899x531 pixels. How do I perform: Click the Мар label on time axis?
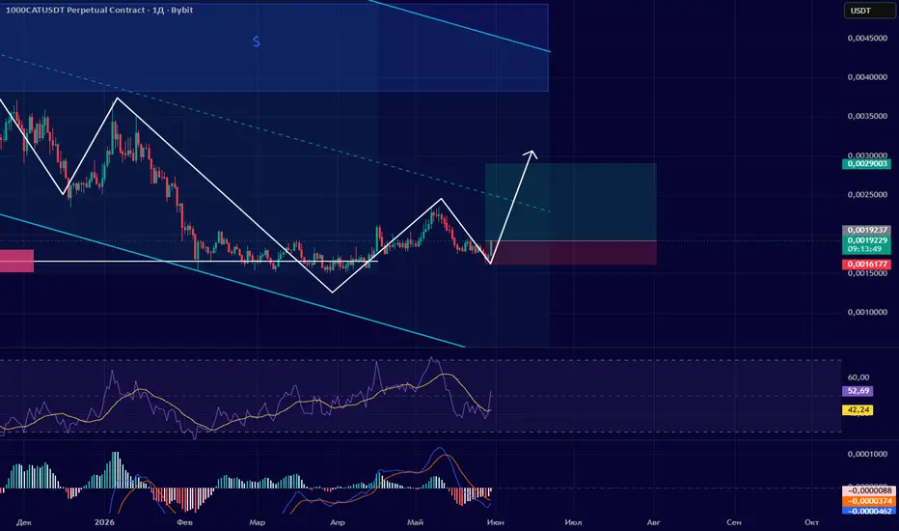(258, 522)
